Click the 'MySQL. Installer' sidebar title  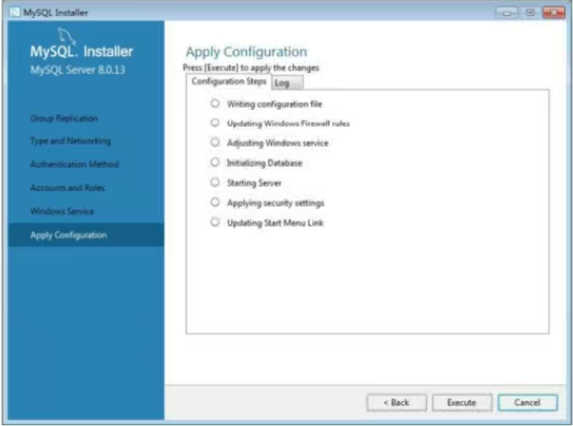click(82, 52)
